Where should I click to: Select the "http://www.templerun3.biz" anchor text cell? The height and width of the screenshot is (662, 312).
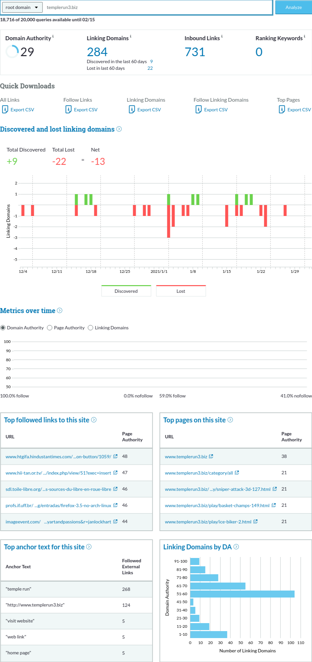tap(35, 605)
